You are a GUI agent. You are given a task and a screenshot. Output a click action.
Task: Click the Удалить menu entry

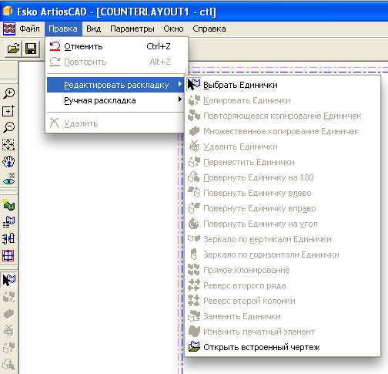tap(115, 123)
